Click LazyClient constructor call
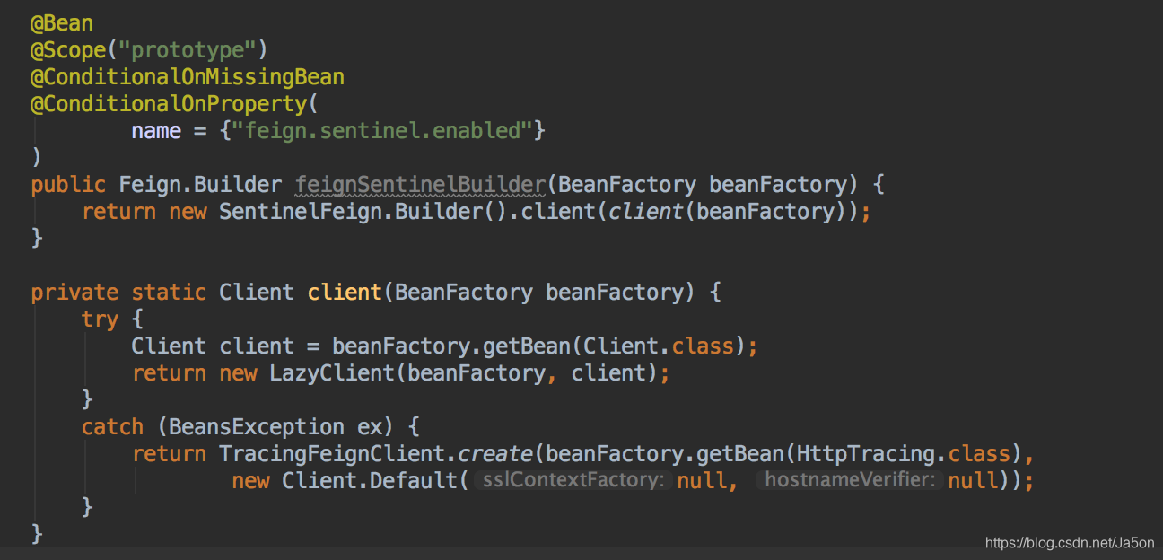The height and width of the screenshot is (560, 1163). point(332,373)
